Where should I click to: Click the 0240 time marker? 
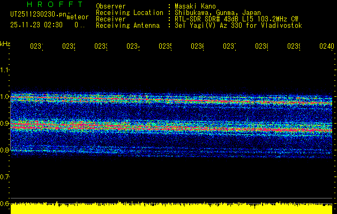tap(327, 46)
